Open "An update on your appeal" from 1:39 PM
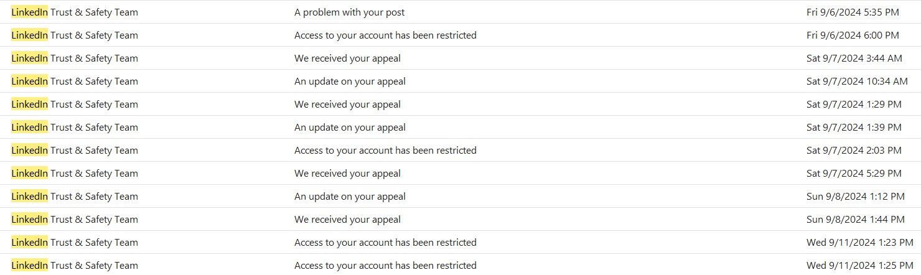The image size is (921, 275). [x=350, y=128]
